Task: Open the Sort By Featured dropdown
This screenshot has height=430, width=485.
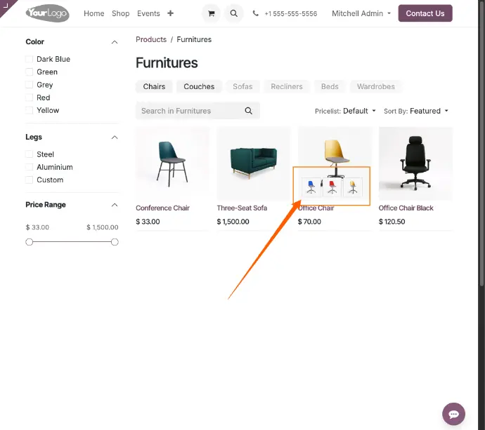Action: coord(415,111)
